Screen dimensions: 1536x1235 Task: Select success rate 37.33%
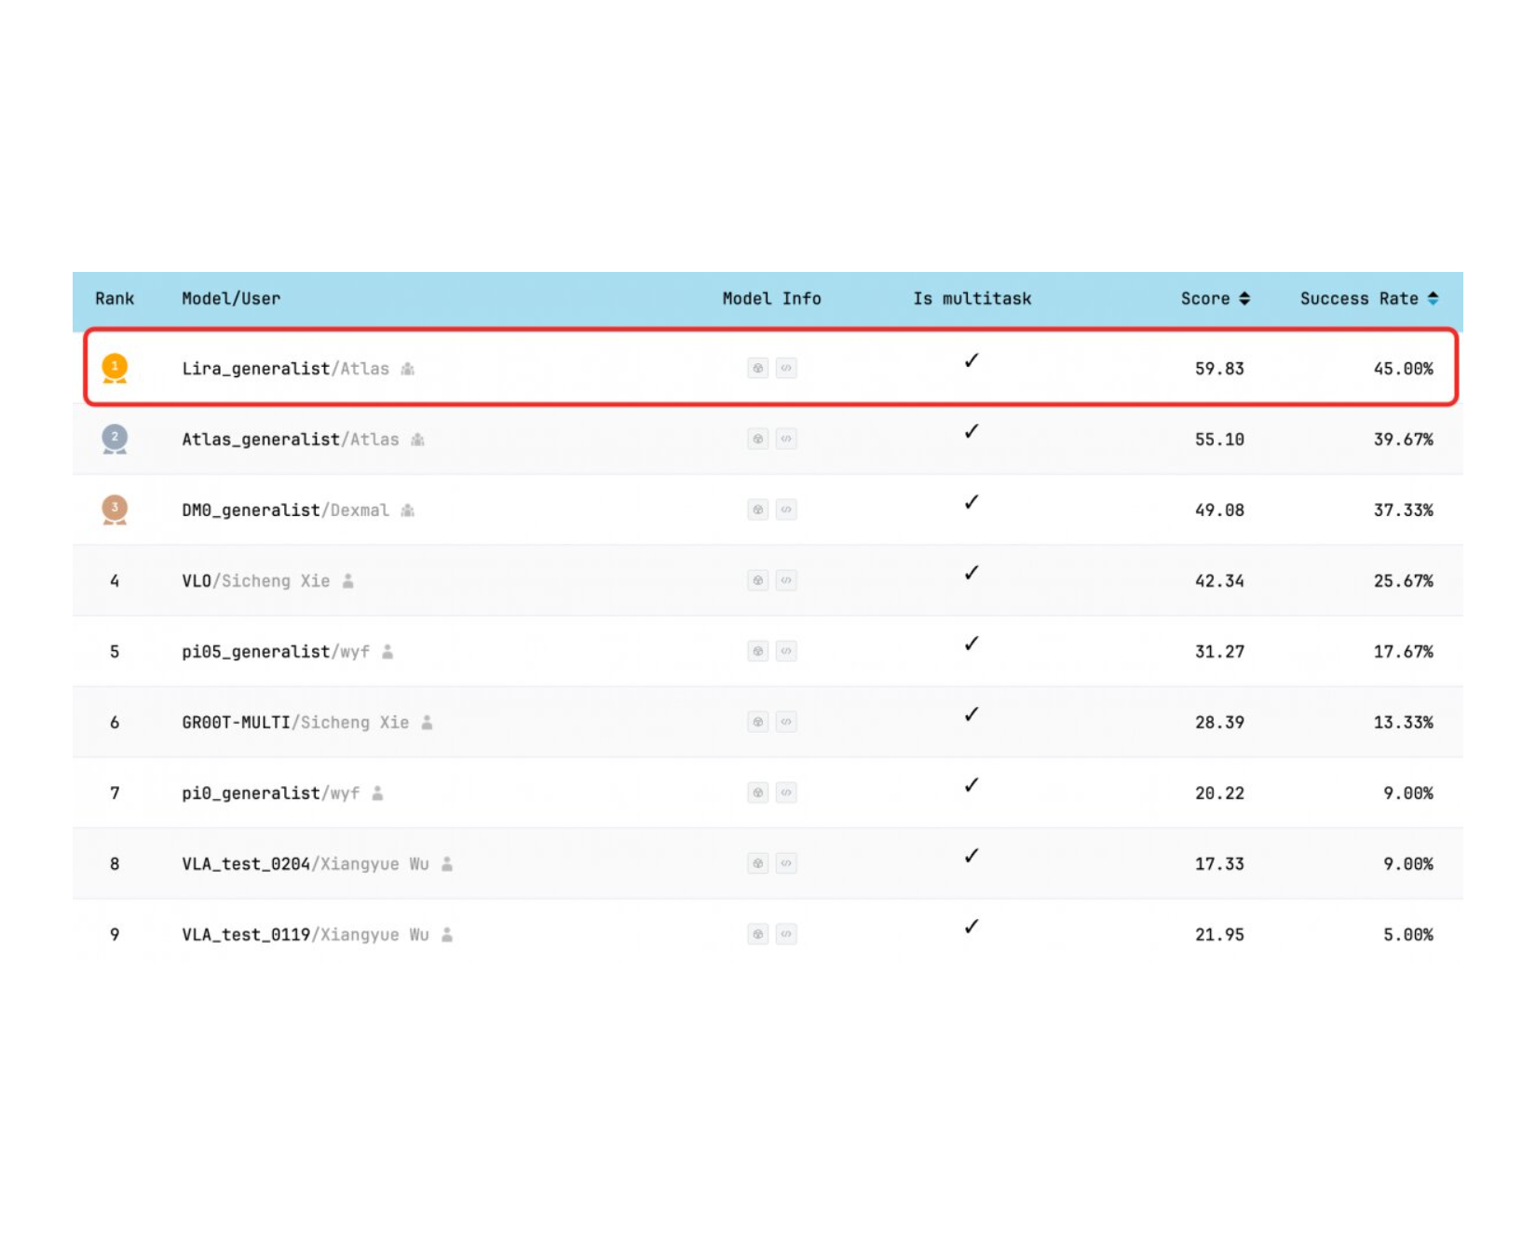pyautogui.click(x=1404, y=510)
